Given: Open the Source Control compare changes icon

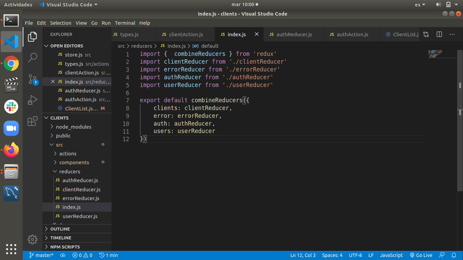Looking at the screenshot, I should pos(426,34).
